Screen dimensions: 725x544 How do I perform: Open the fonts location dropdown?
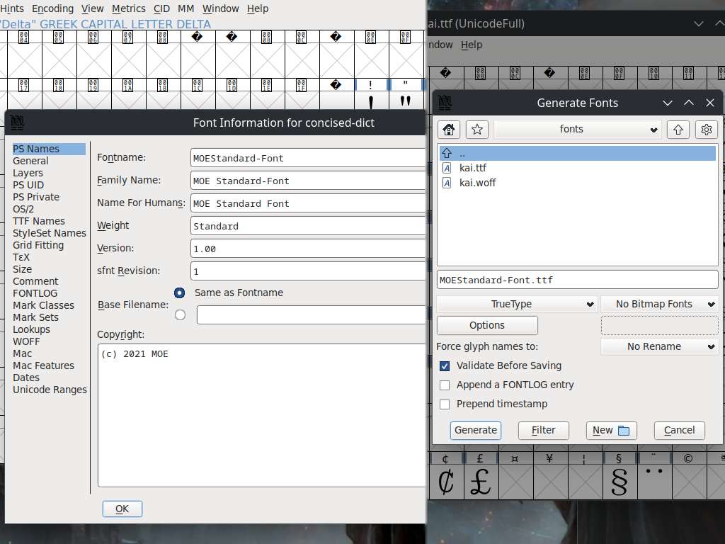tap(577, 129)
